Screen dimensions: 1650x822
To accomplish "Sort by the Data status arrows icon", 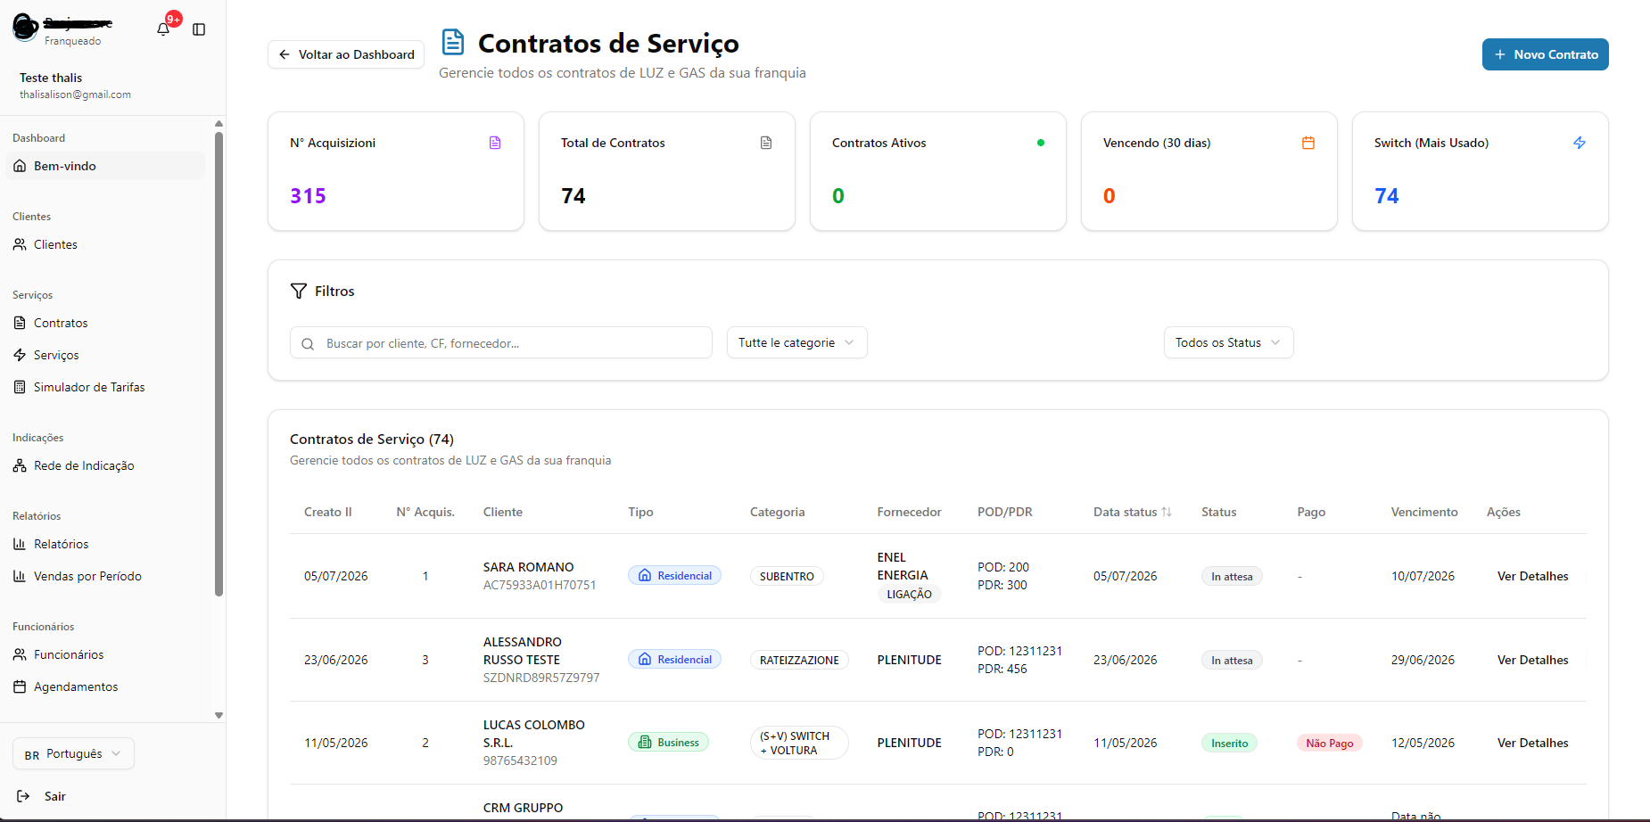I will pos(1167,512).
